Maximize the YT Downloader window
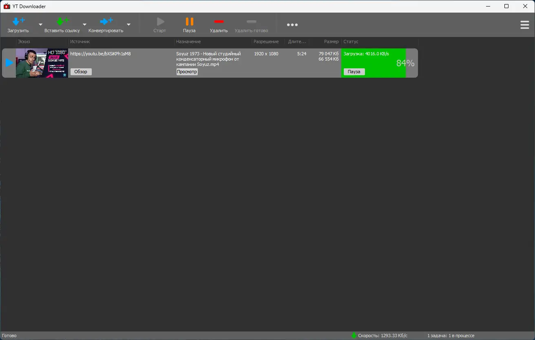 click(x=506, y=6)
